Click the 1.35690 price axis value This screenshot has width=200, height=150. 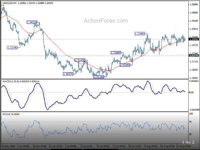[x=194, y=5]
